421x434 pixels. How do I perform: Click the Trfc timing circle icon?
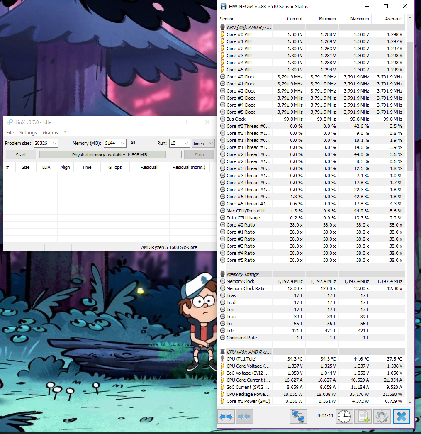(x=223, y=331)
